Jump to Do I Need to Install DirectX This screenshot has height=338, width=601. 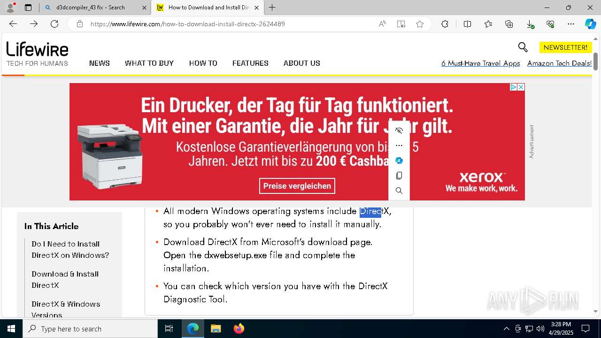[x=70, y=249]
